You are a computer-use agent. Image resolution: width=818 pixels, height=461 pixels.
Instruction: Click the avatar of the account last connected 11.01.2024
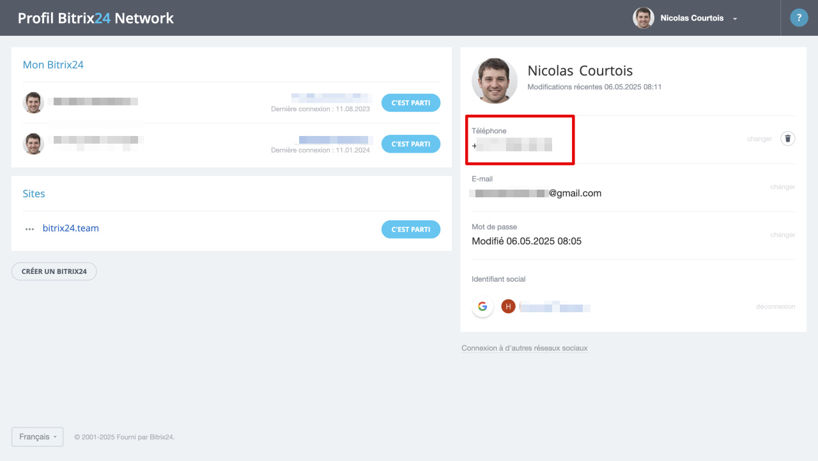coord(33,144)
